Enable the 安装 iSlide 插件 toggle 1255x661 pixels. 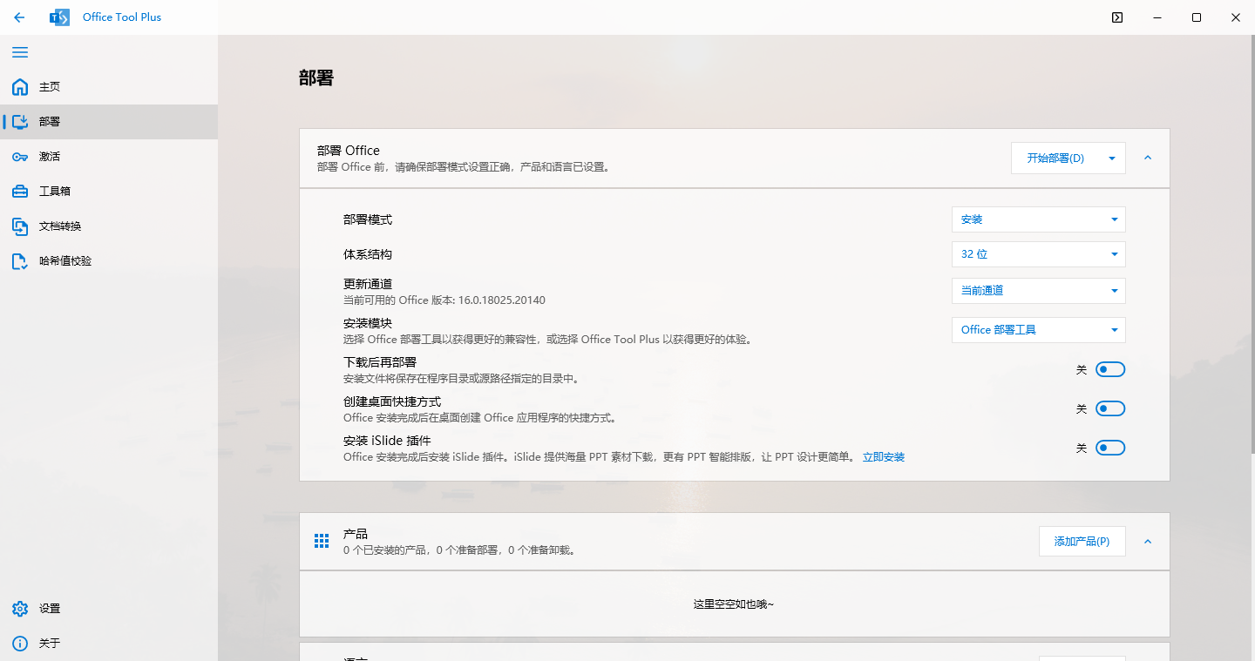tap(1110, 447)
